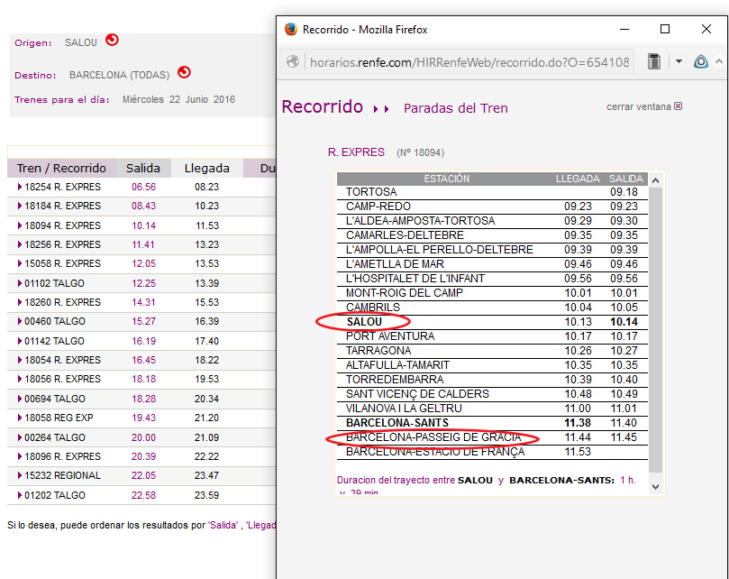Expand route for train 00264 TALGO
Viewport: 729px width, 579px height.
click(20, 437)
